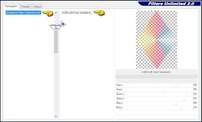Click the progress bar below the filter title
The width and height of the screenshot is (202, 122).
click(x=157, y=77)
